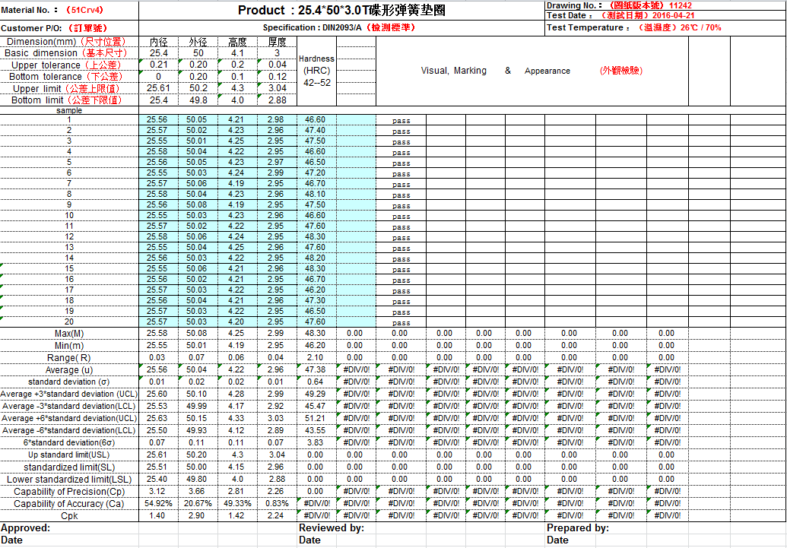Image resolution: width=787 pixels, height=548 pixels.
Task: Click the Prepared by: signature cell
Action: [577, 527]
